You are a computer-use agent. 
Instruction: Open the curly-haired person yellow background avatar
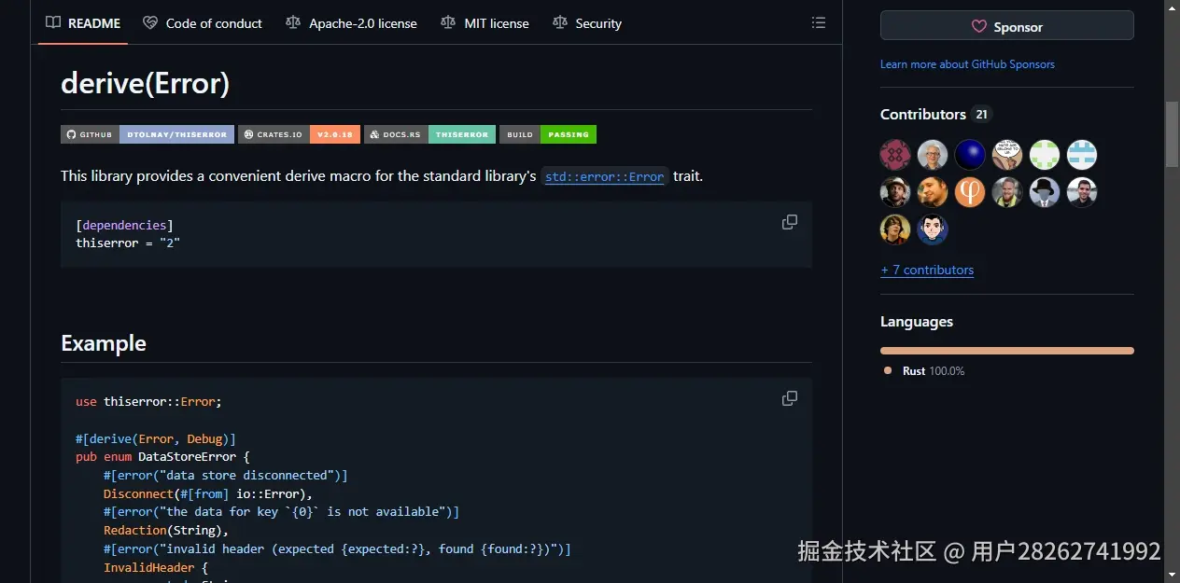pyautogui.click(x=895, y=229)
